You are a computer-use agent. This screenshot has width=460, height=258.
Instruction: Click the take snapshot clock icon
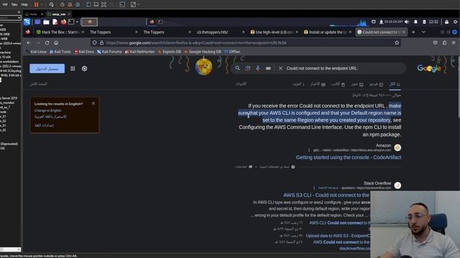click(63, 4)
